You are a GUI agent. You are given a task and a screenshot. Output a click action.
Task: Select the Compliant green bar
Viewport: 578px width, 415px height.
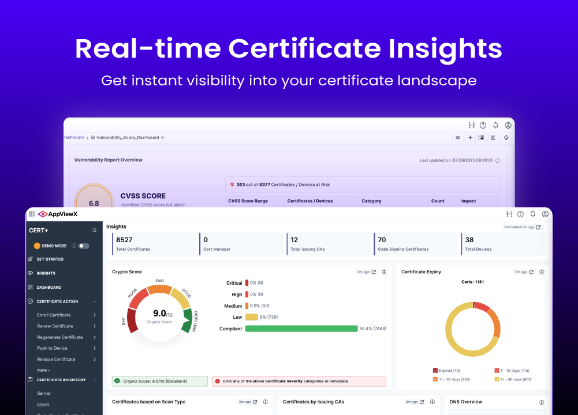[301, 329]
